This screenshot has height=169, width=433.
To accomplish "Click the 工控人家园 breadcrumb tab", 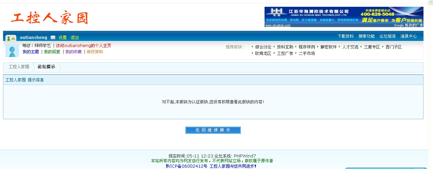I will [19, 67].
